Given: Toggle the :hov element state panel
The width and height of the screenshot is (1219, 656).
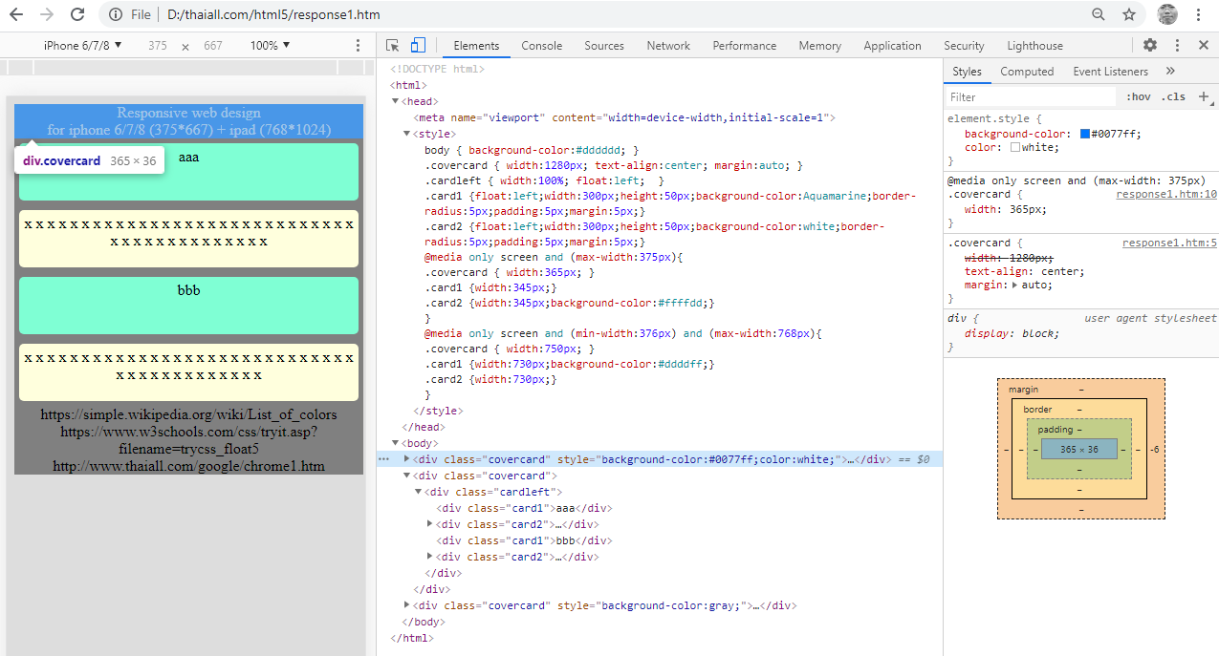Looking at the screenshot, I should [1138, 96].
